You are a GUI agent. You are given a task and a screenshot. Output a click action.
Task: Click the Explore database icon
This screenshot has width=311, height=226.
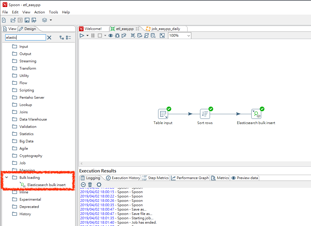pyautogui.click(x=153, y=36)
